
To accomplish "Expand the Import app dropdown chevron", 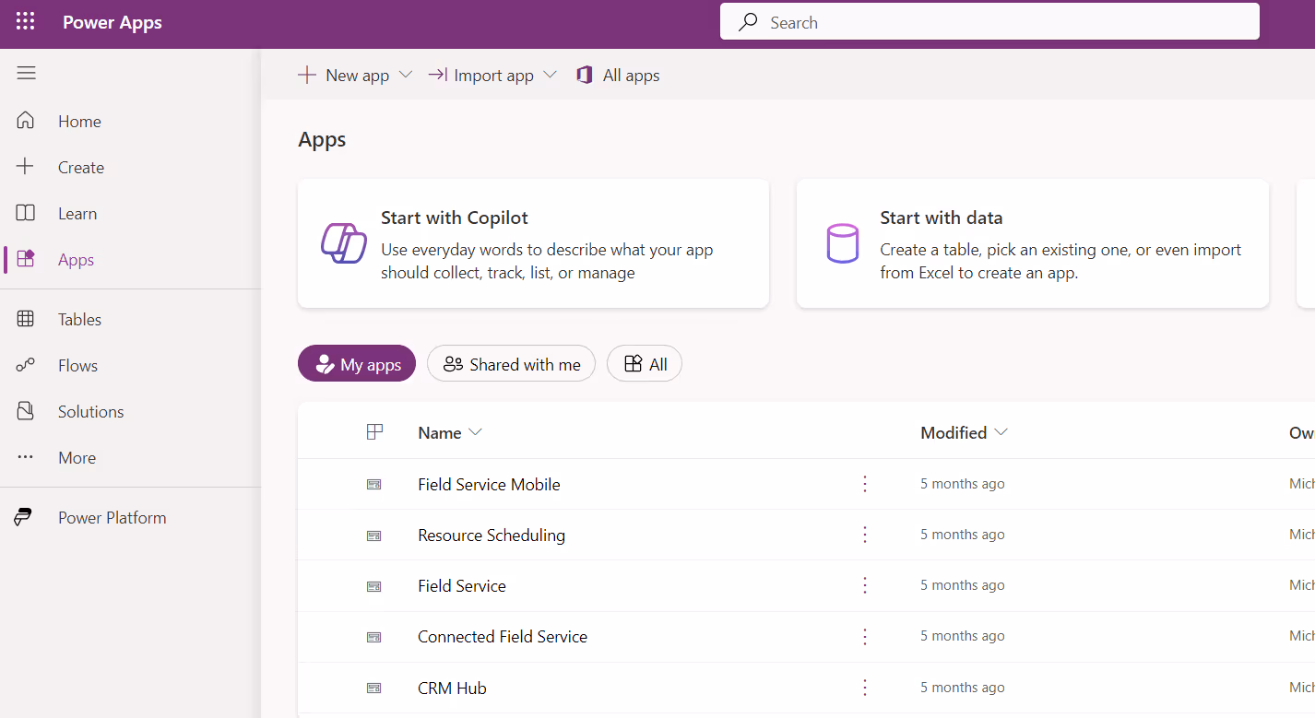I will coord(550,75).
